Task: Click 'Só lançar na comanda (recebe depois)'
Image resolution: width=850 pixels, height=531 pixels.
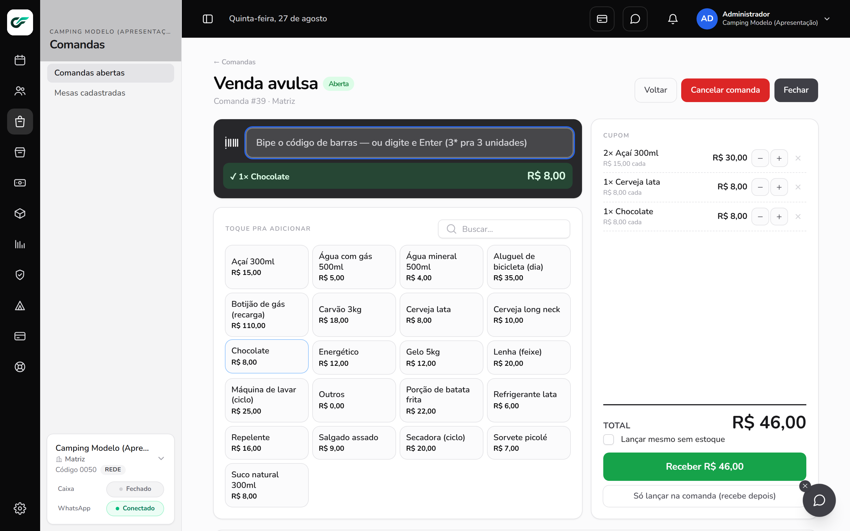Action: tap(704, 496)
